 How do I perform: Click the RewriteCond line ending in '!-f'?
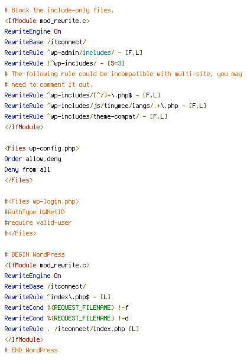coord(66,307)
